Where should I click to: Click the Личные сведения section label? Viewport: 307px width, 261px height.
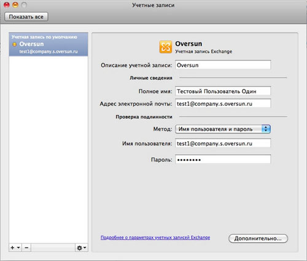pos(151,78)
